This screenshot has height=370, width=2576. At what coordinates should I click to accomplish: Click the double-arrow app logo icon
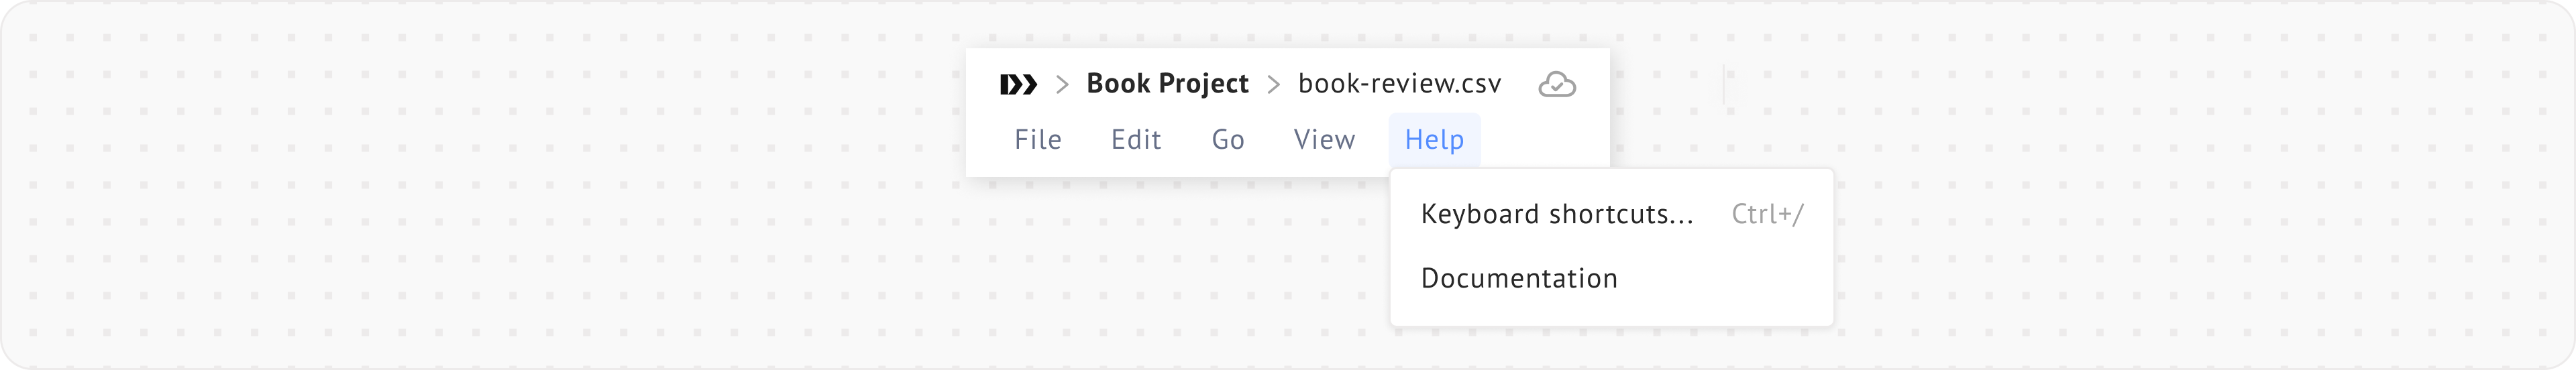coord(1018,85)
